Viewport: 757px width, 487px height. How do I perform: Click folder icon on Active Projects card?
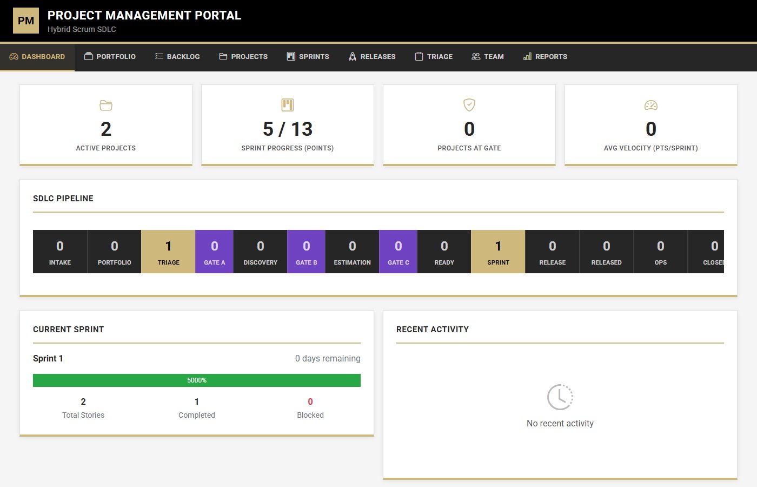pos(106,105)
